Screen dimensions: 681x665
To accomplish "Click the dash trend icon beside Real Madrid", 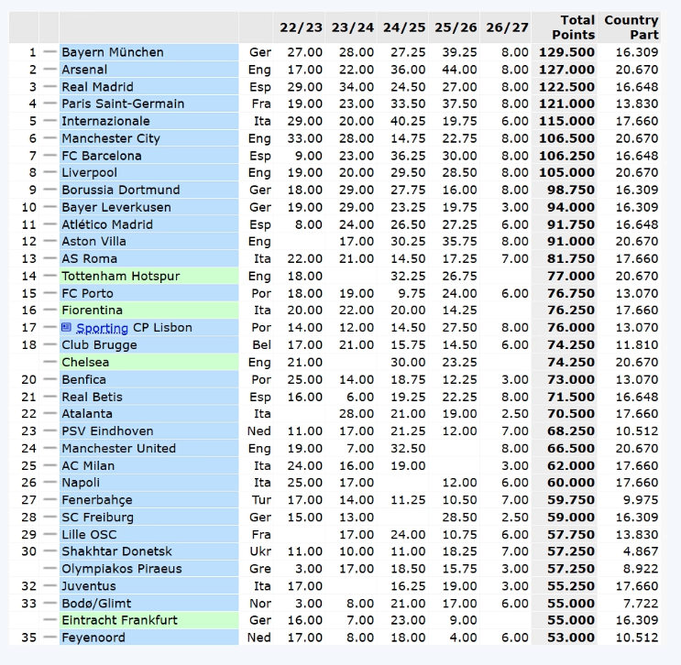I will (49, 87).
